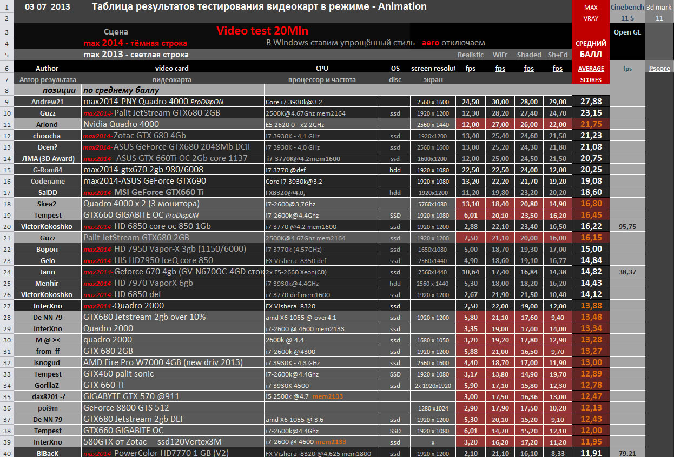Screen dimensions: 674x457
Task: Select the Andrew21 author cell
Action: [47, 102]
